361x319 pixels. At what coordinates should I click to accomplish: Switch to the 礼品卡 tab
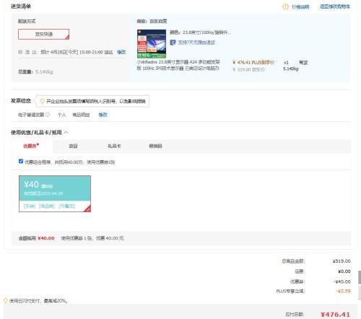click(114, 146)
